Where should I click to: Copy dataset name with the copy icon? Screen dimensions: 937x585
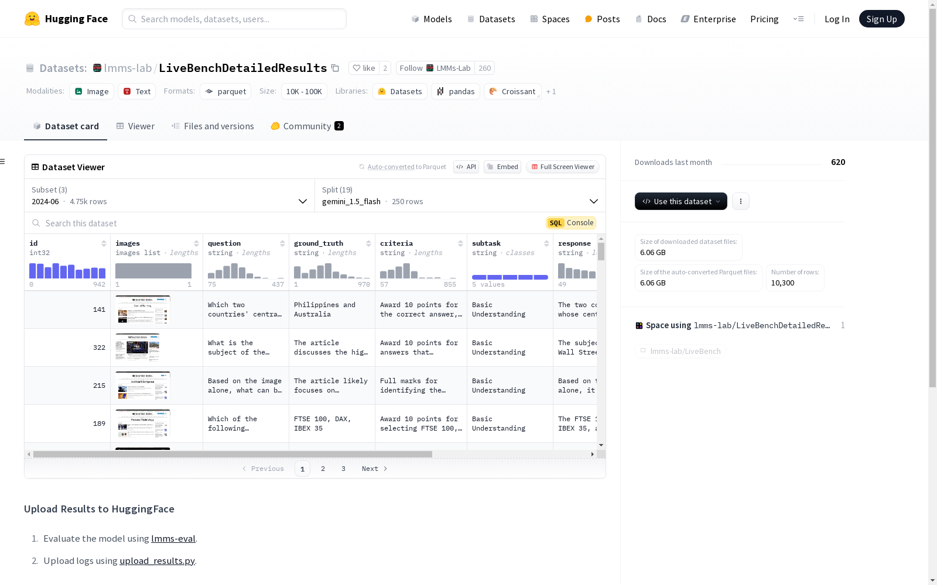pos(335,68)
